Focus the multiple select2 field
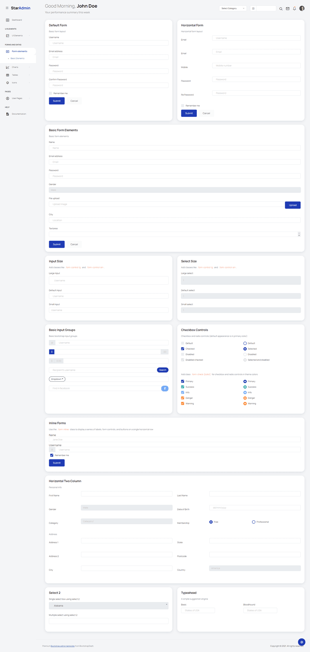This screenshot has width=310, height=652. point(108,621)
